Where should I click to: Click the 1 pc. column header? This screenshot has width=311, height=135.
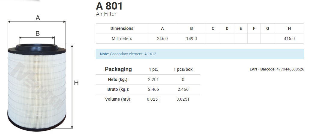[154, 70]
